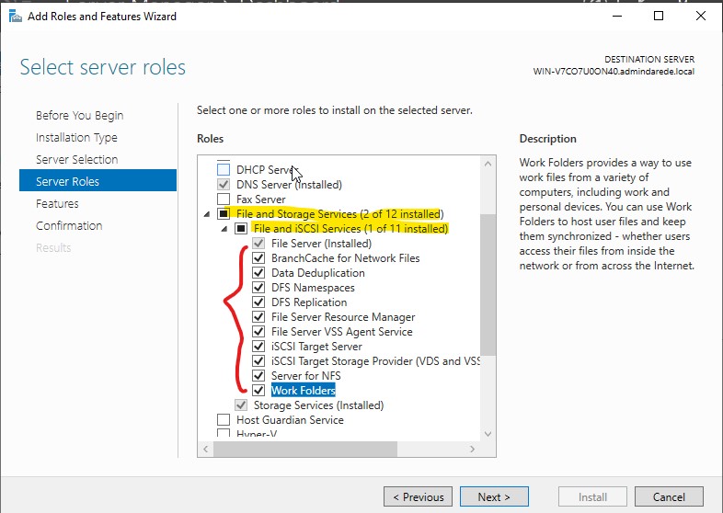Image resolution: width=723 pixels, height=513 pixels.
Task: Click the horizontal scrollbar thumb of roles list
Action: pyautogui.click(x=304, y=449)
